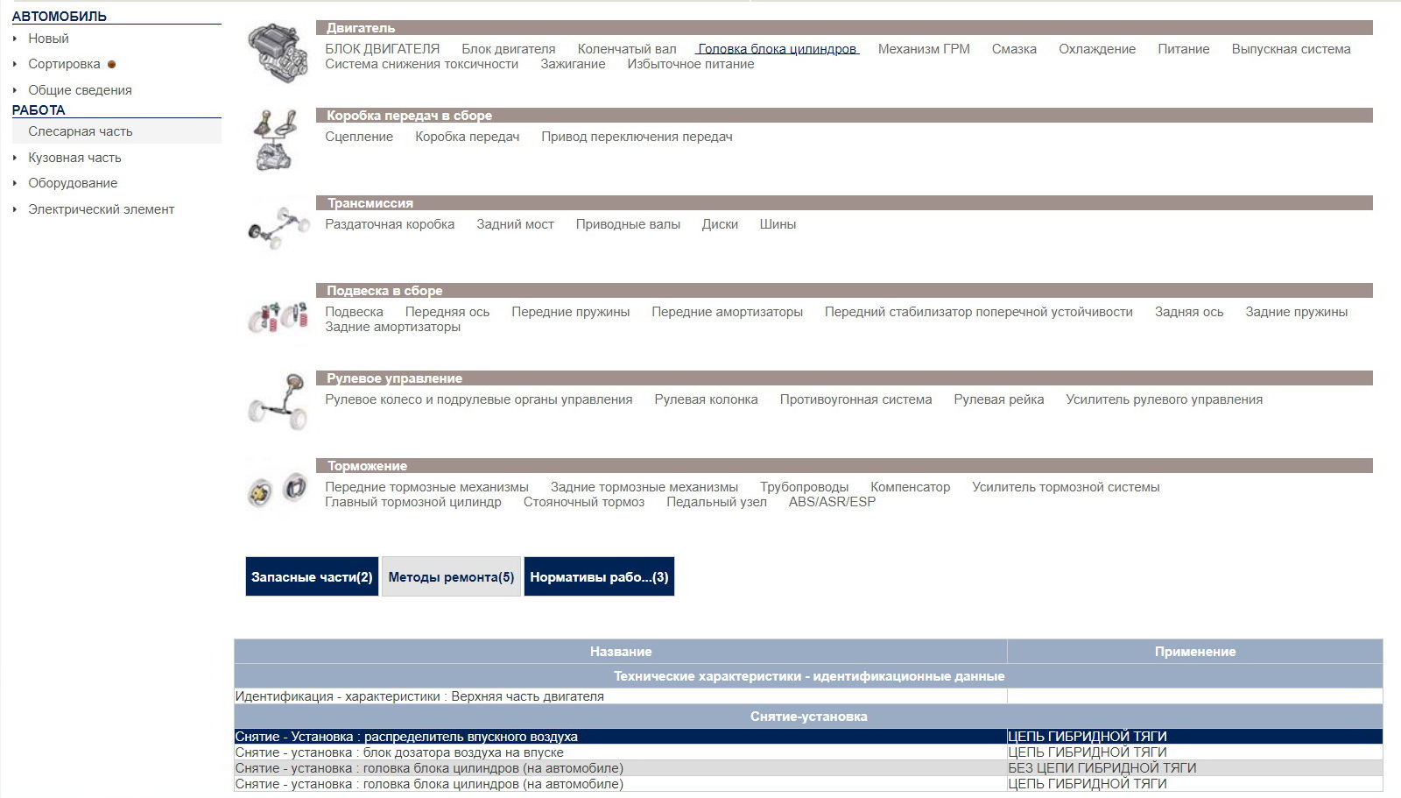The width and height of the screenshot is (1401, 798).
Task: Click the orange dot next to Сортировка
Action: (111, 64)
